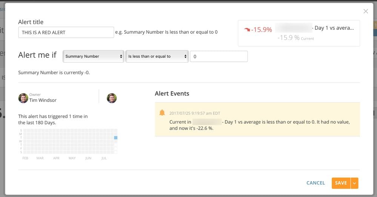Click the FEB label under the heatmap
This screenshot has width=377, height=197.
point(25,158)
